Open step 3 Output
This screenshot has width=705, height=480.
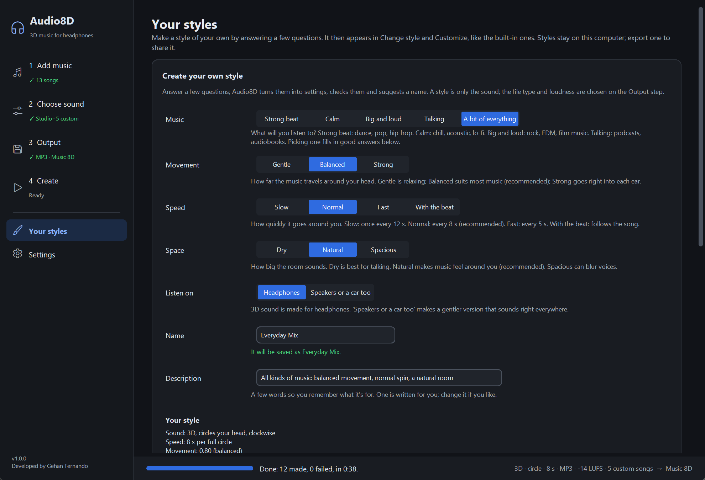coord(67,149)
